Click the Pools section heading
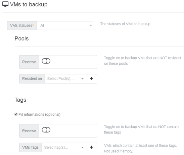The image size is (184, 155). click(21, 39)
